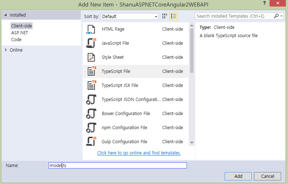Screen dimensions: 288x184
Task: Click the Search Installed Templates box
Action: tap(234, 16)
